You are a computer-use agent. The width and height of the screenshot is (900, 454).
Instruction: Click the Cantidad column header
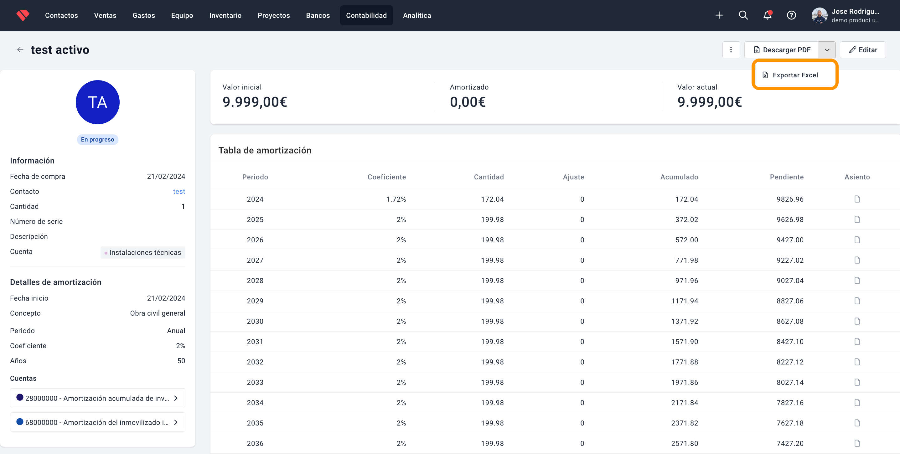click(x=489, y=177)
